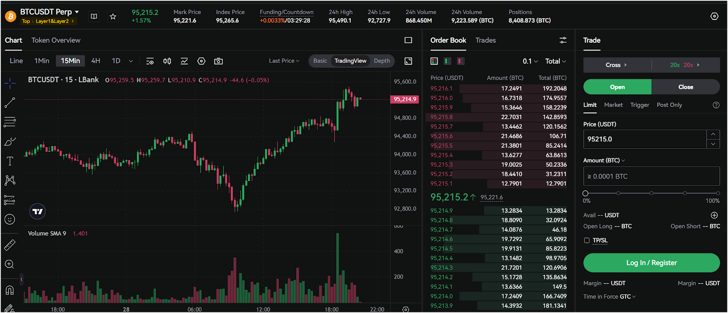Open order type help question icon

[x=716, y=105]
